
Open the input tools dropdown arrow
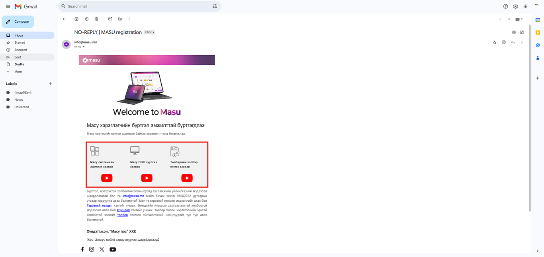coord(522,19)
